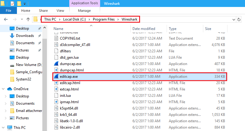245x131 pixels.
Task: Switch to the View ribbon tab
Action: (60, 11)
